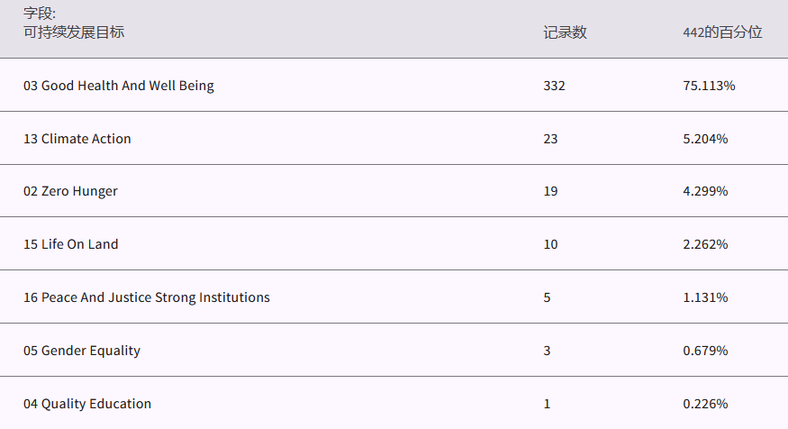This screenshot has width=788, height=429.
Task: Click the 5.204% percentage value
Action: coord(705,139)
